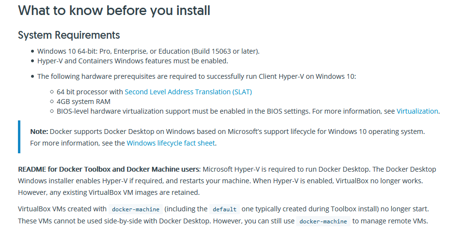Follow the Virtualization link
Image resolution: width=475 pixels, height=235 pixels.
click(x=417, y=111)
